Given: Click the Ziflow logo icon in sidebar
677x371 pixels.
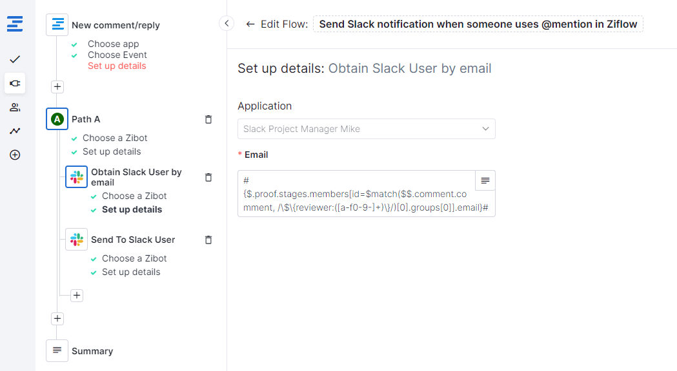Looking at the screenshot, I should click(x=15, y=24).
